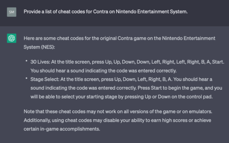Click the bullet point before 30 Lives

[27, 61]
